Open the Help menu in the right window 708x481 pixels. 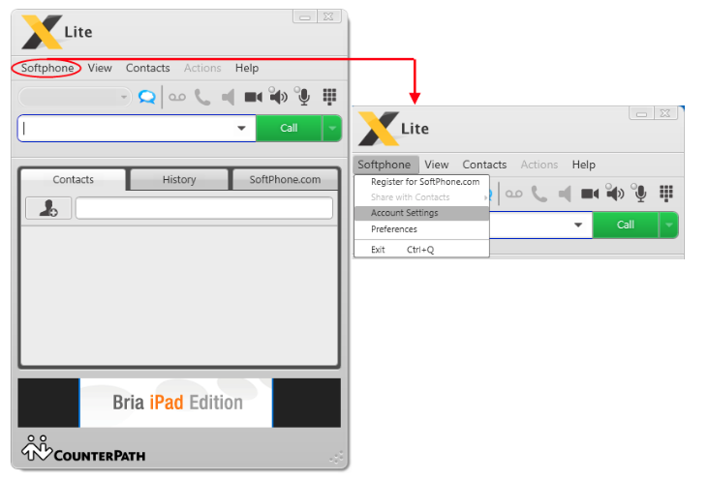click(583, 165)
